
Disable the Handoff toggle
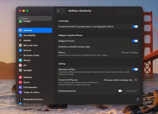(135, 26)
